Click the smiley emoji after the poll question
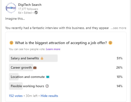The image size is (131, 102). pos(110,43)
